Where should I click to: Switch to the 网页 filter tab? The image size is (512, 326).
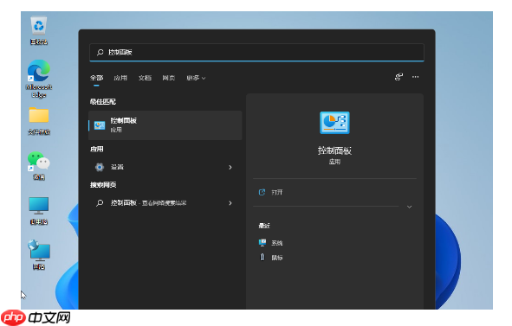point(169,78)
